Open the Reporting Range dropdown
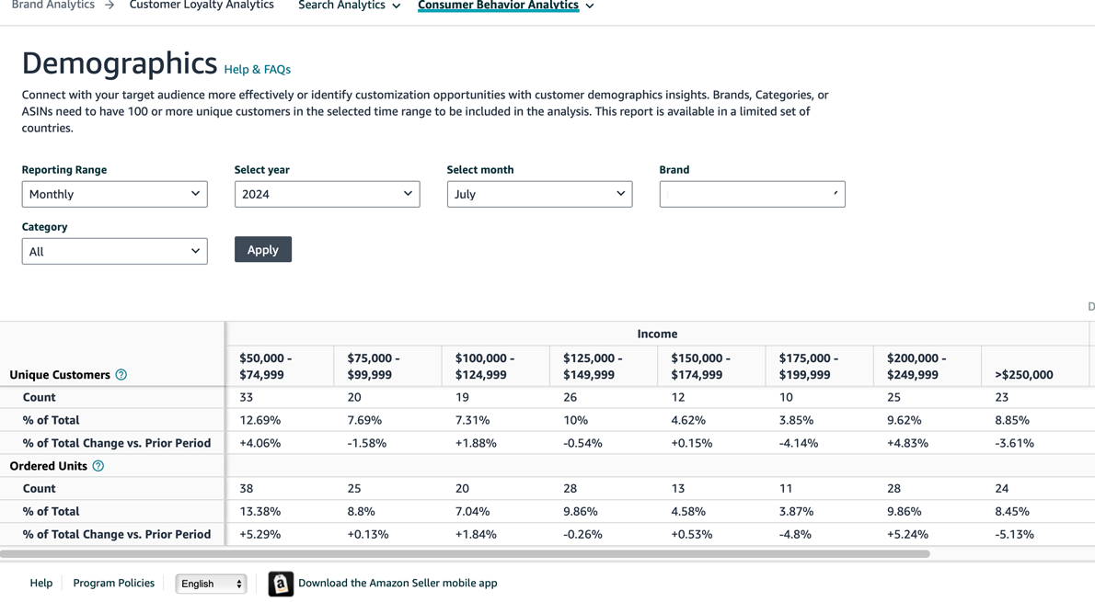This screenshot has height=602, width=1095. 114,194
